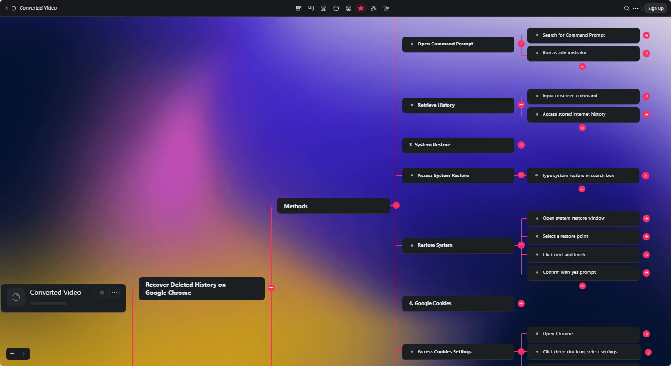Open Converted Video card three-dot options
This screenshot has width=671, height=366.
click(114, 293)
